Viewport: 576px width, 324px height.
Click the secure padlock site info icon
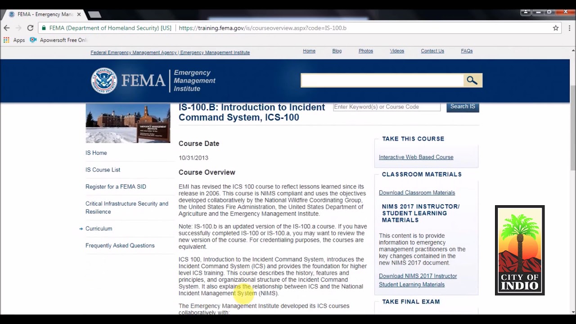pos(44,28)
